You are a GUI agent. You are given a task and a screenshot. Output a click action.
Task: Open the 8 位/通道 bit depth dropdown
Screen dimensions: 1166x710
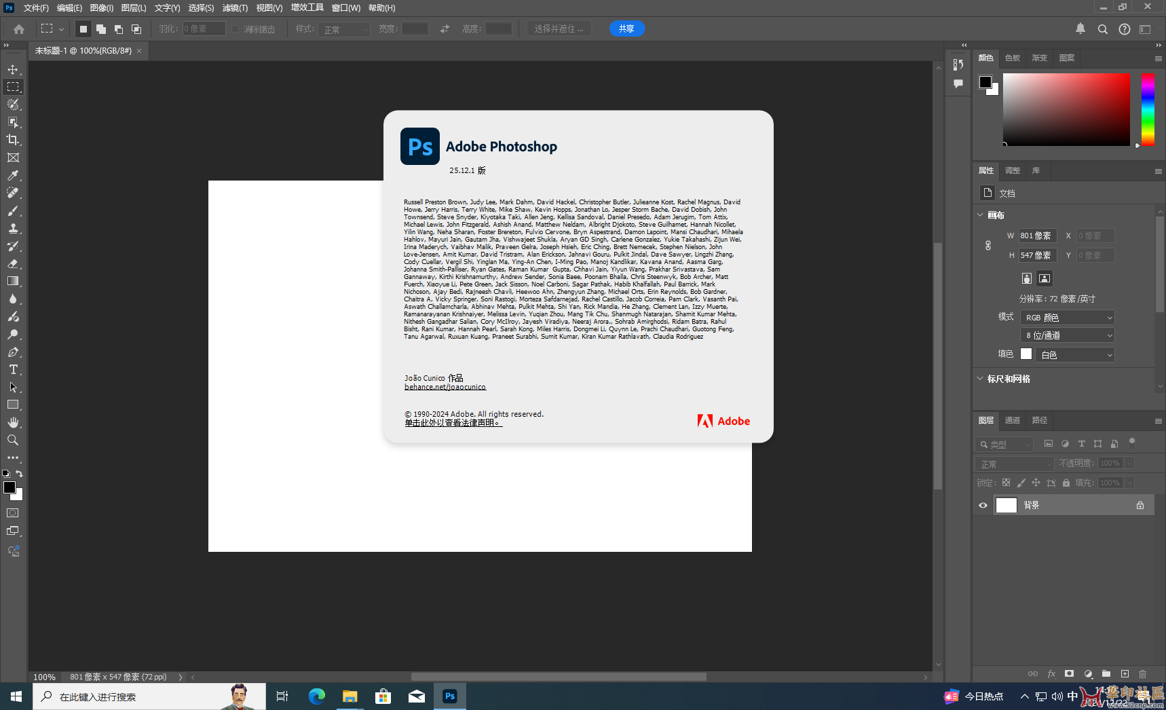[1068, 335]
